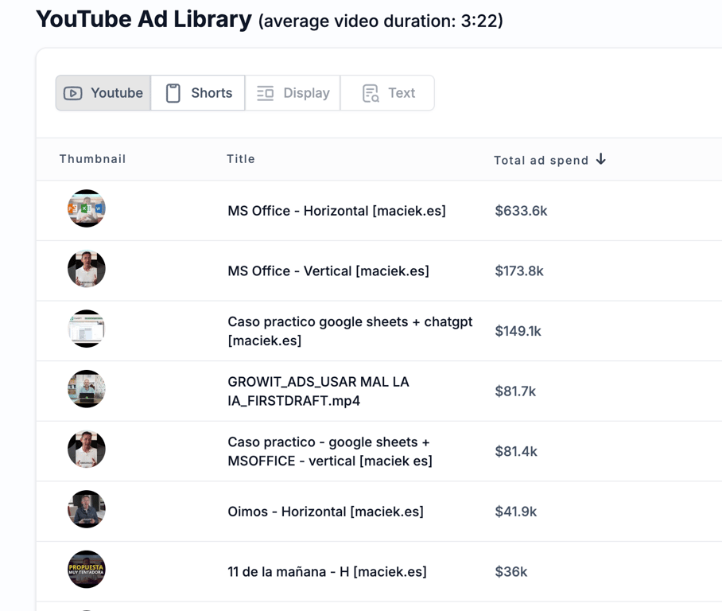Open Caso practico google sheets chatgpt thumbnail
722x611 pixels.
87,329
